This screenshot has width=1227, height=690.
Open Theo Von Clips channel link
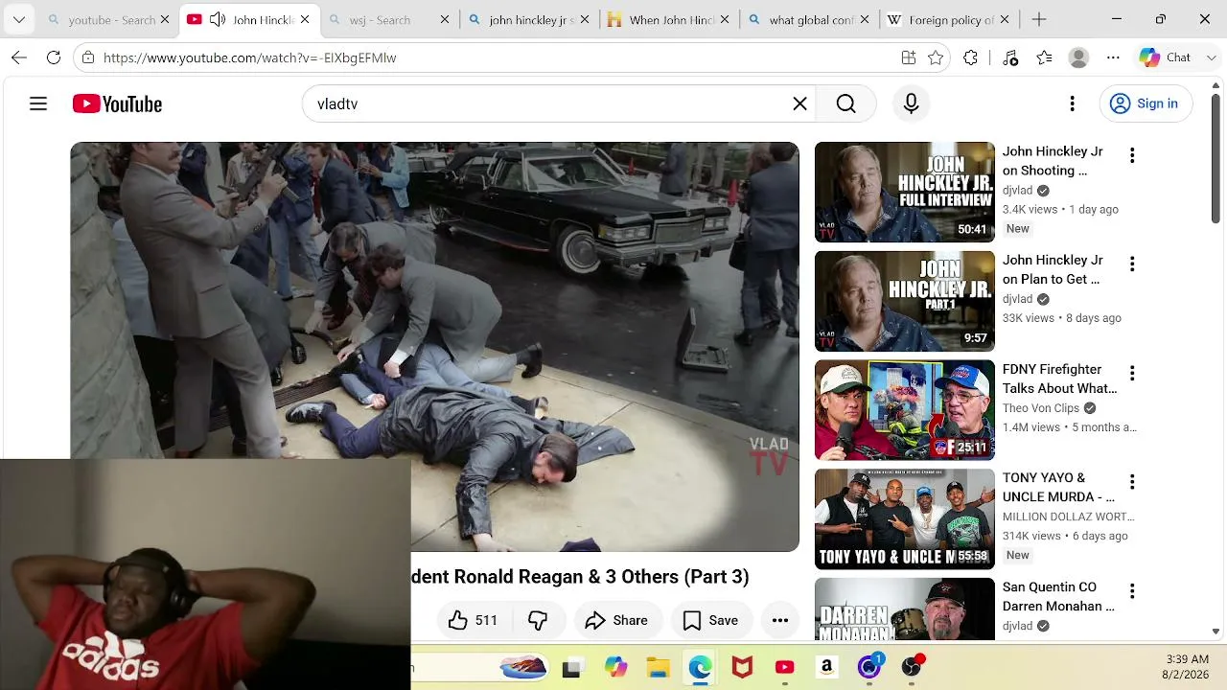pos(1041,407)
